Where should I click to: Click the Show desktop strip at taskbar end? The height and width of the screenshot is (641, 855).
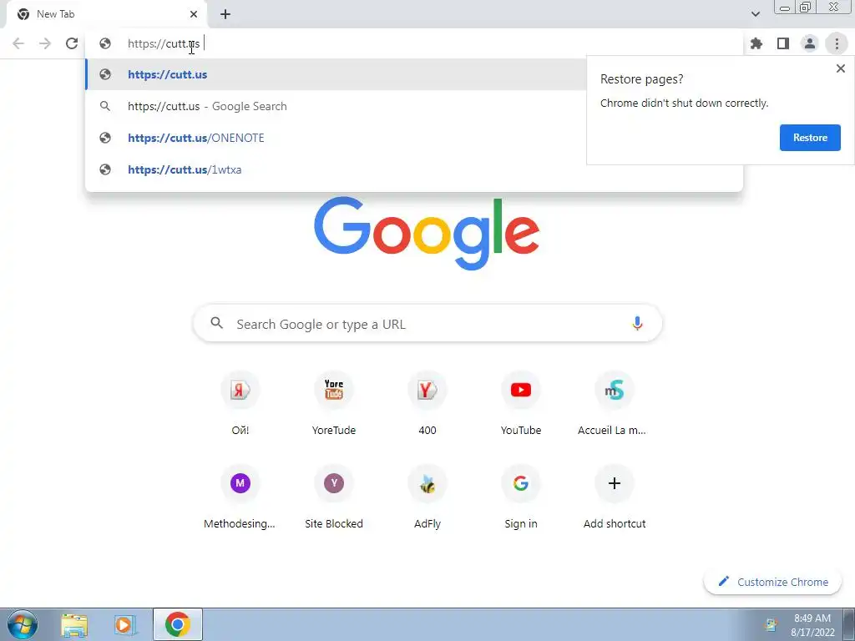click(x=849, y=624)
